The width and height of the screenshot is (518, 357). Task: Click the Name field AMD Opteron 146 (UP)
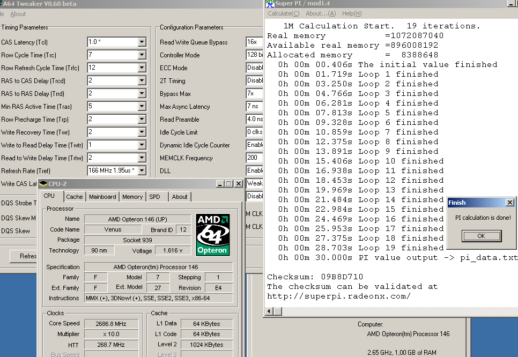[137, 219]
